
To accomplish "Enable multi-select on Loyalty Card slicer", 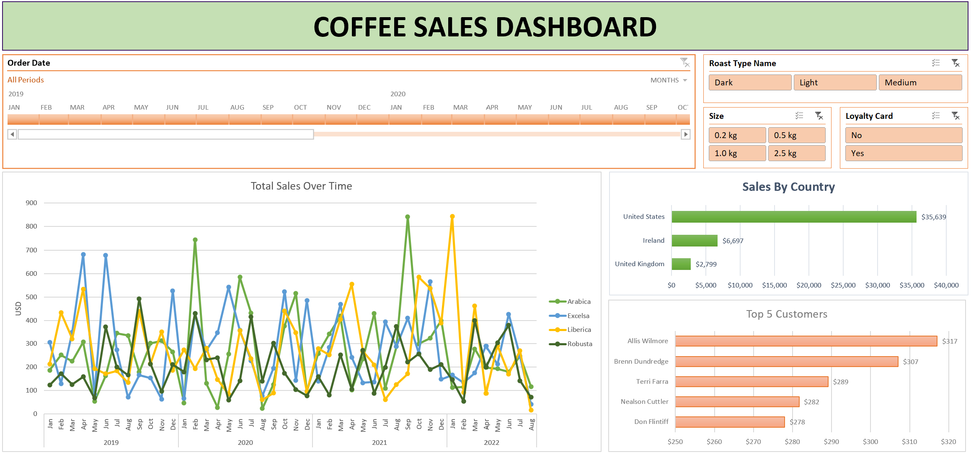I will pos(935,116).
